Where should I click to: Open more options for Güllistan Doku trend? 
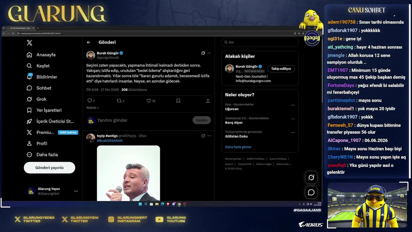pos(293,132)
